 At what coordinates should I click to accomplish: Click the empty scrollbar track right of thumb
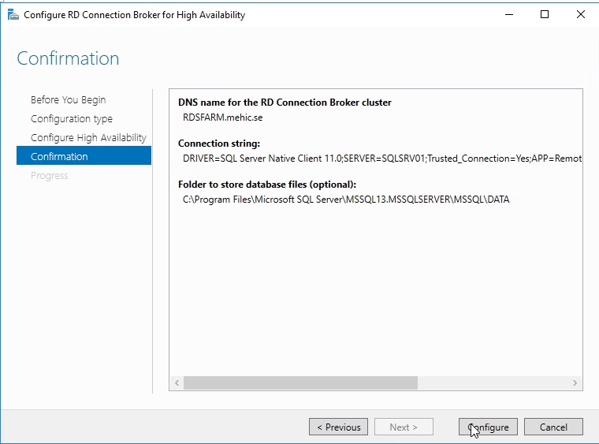[x=493, y=383]
